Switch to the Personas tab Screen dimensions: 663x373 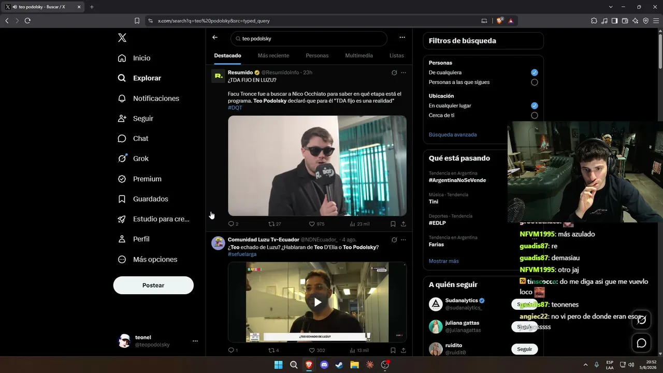pyautogui.click(x=317, y=55)
